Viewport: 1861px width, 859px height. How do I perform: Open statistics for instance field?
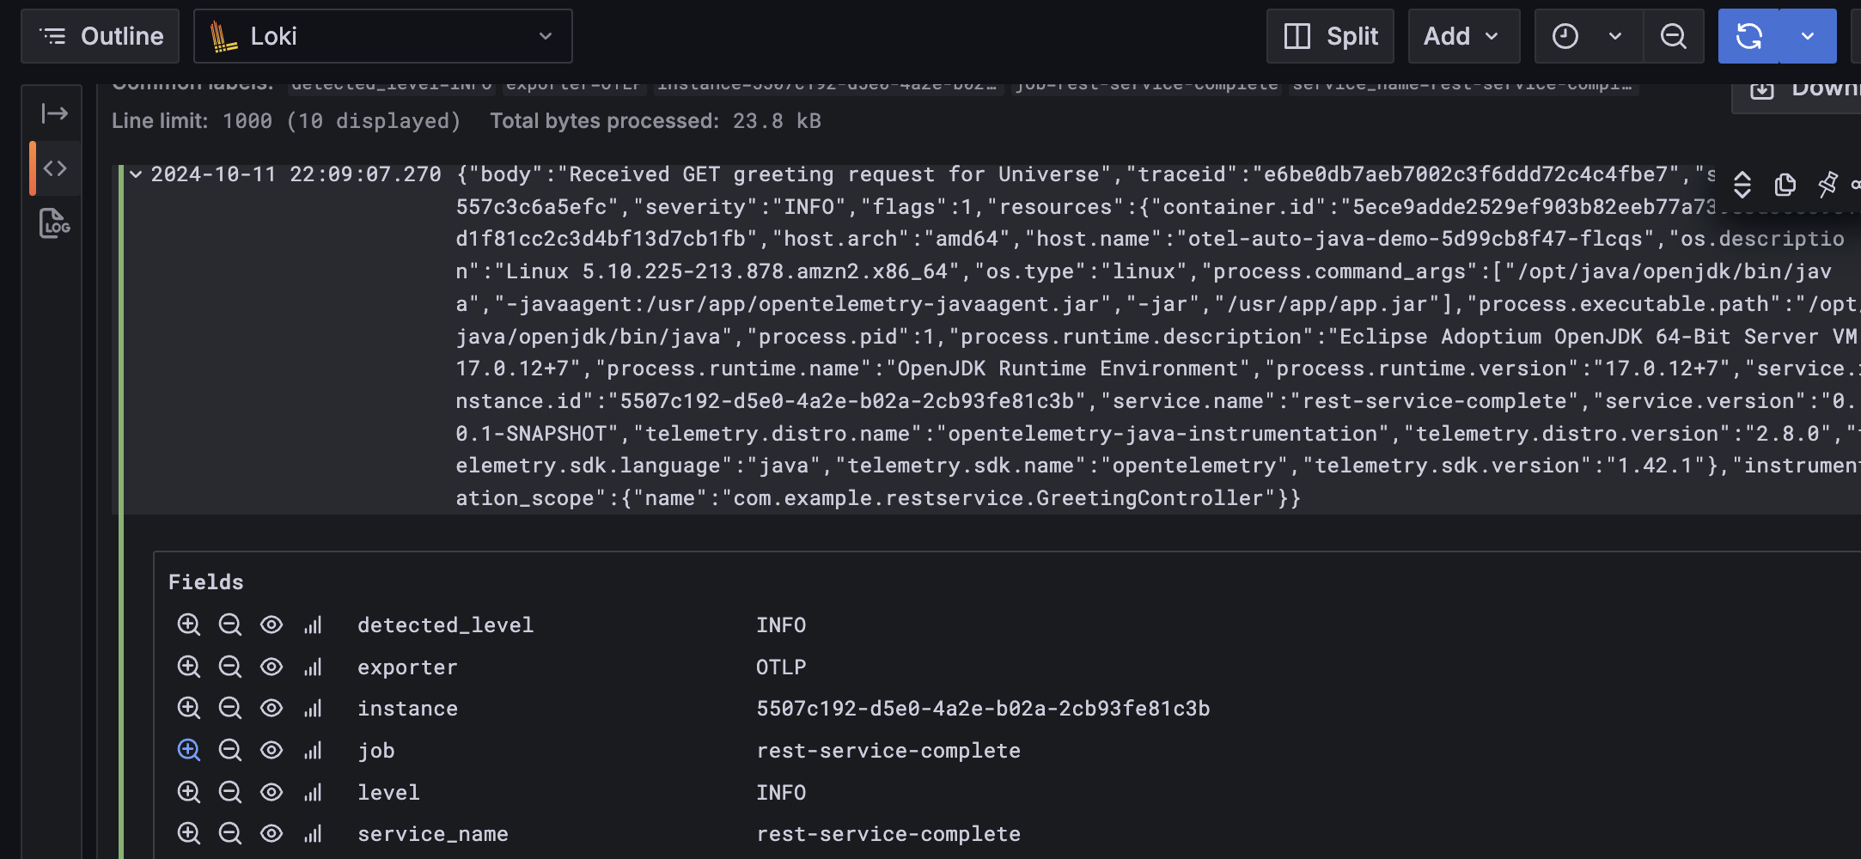[313, 708]
